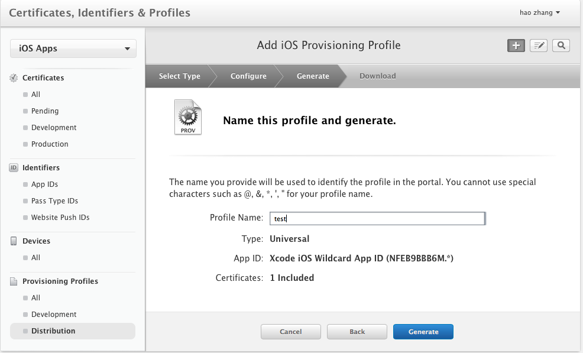Screen dimensions: 583x353
Task: Click the Provisioning Profiles document icon
Action: tap(14, 281)
